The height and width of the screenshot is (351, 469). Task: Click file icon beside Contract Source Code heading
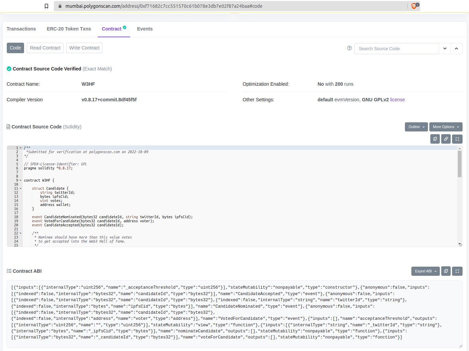coord(8,127)
